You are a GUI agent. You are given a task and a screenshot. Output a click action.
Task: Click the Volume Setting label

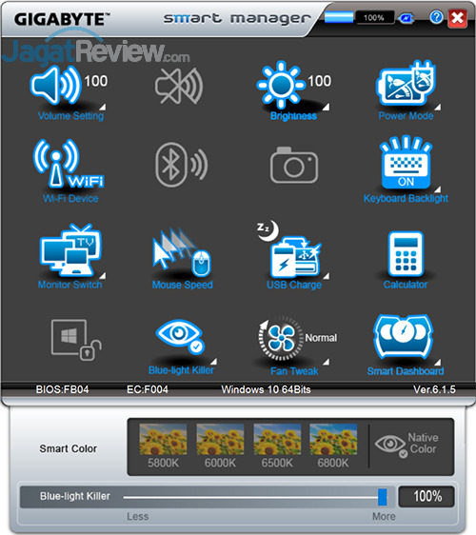70,116
